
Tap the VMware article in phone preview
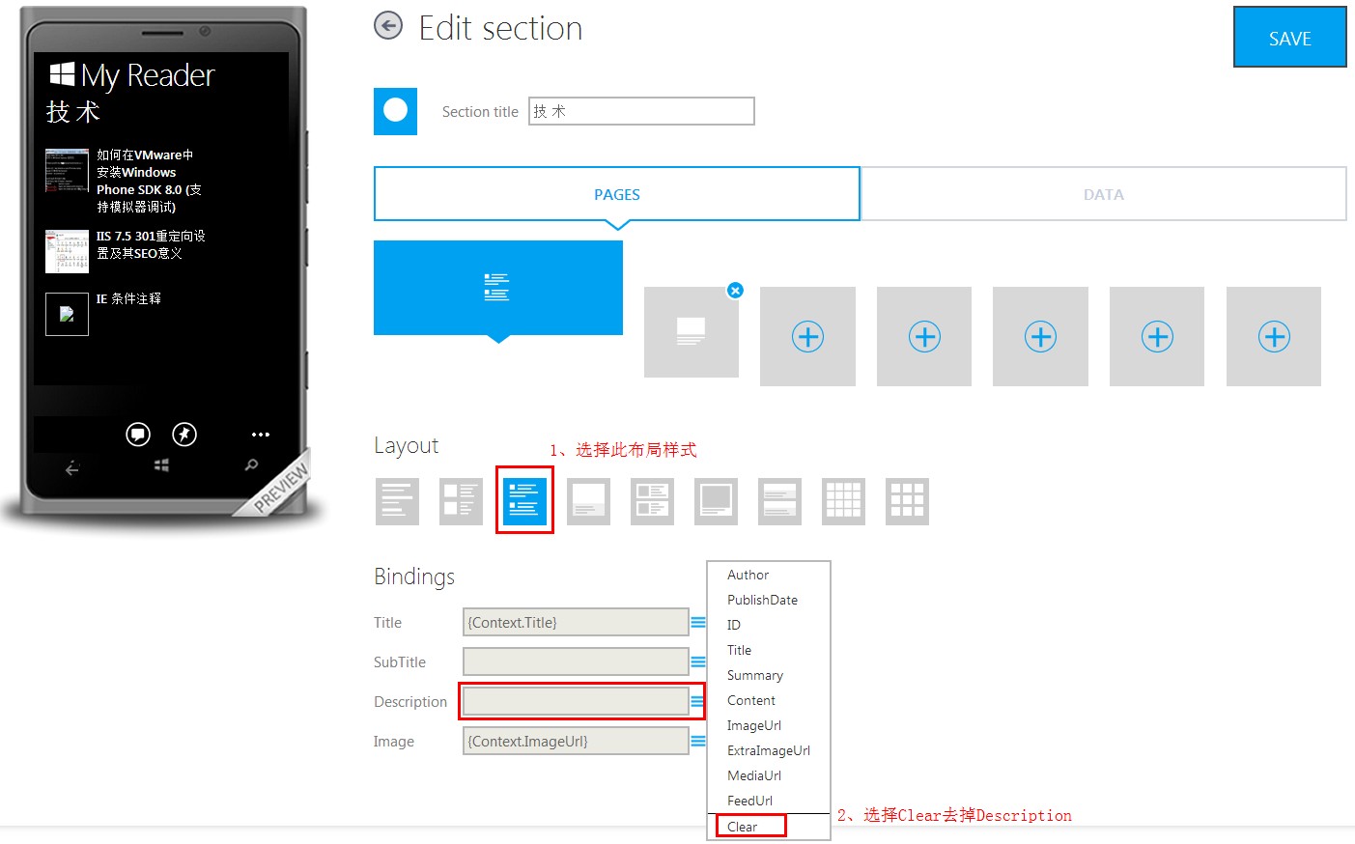click(x=149, y=181)
